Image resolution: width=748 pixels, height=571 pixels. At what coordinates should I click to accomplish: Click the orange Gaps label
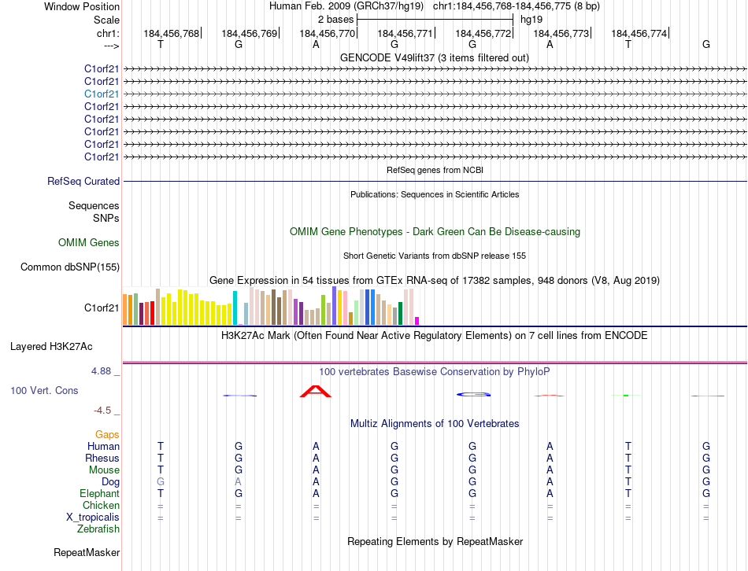pos(107,434)
